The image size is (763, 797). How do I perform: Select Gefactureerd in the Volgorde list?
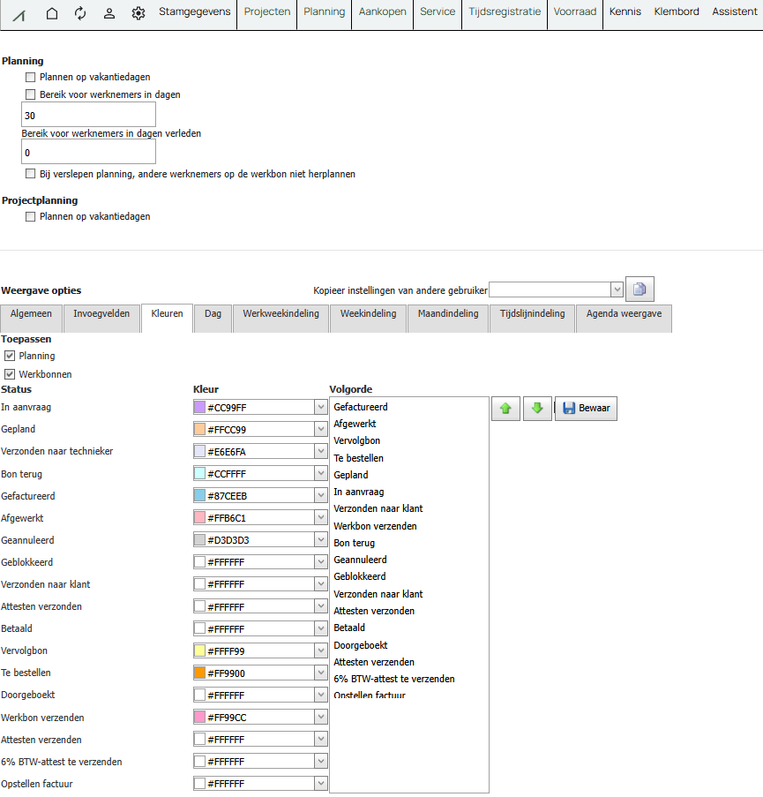361,407
